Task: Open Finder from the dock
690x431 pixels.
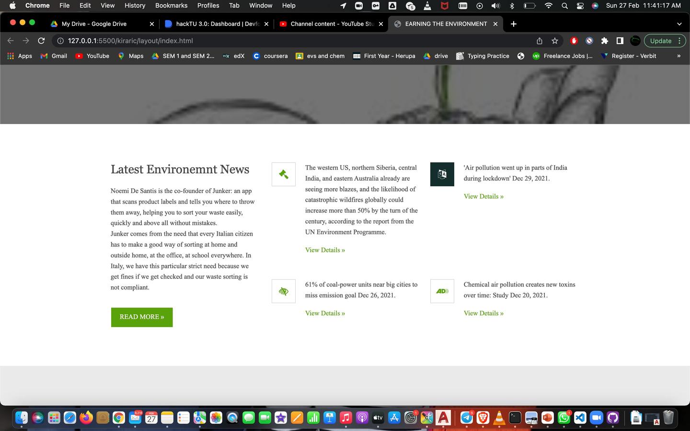Action: tap(22, 418)
